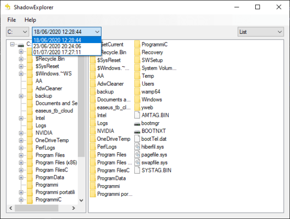290x219 pixels.
Task: Click the AdwCleaner folder icon in list
Action: [x=93, y=84]
